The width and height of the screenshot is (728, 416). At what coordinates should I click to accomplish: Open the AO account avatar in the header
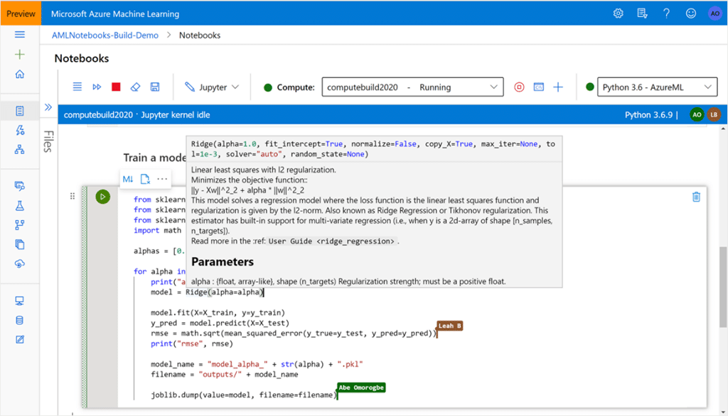click(715, 13)
